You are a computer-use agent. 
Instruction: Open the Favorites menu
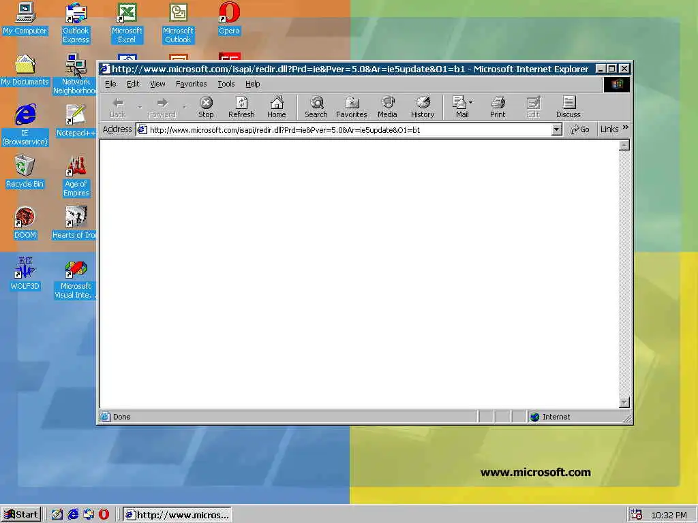point(191,84)
